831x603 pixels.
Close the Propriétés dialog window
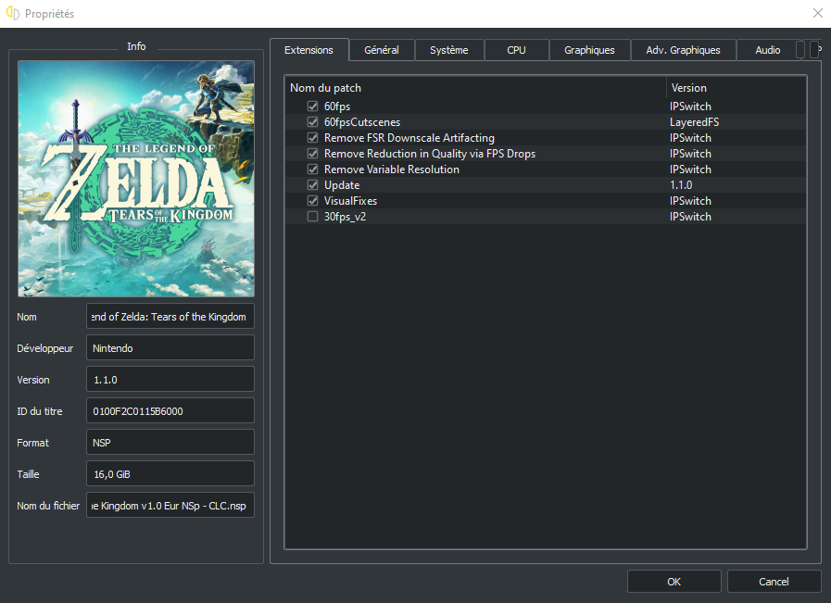tap(817, 14)
